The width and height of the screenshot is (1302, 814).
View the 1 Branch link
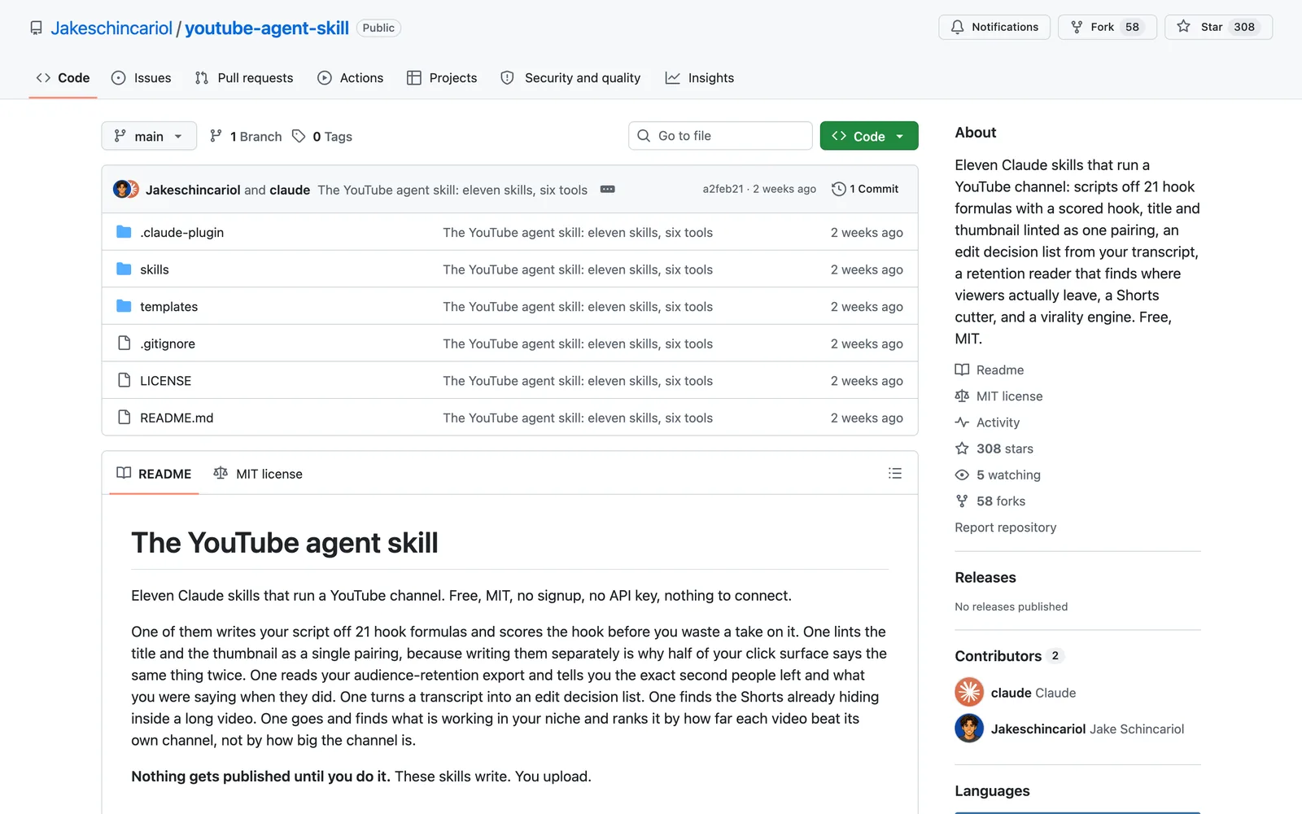pos(246,136)
